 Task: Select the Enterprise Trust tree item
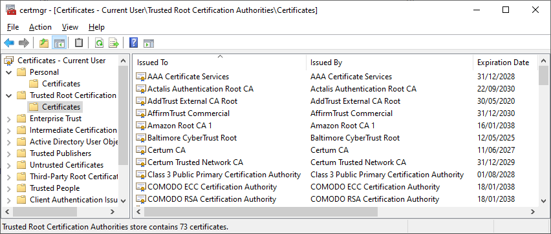[56, 119]
